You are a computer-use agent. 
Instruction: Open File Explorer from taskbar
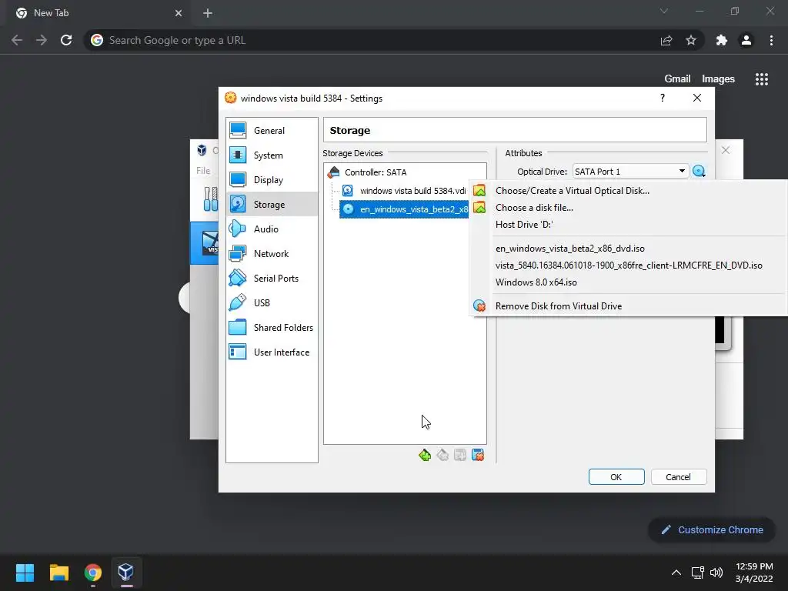point(58,573)
